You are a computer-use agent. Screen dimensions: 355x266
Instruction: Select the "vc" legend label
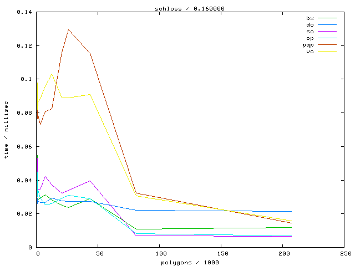pos(310,52)
